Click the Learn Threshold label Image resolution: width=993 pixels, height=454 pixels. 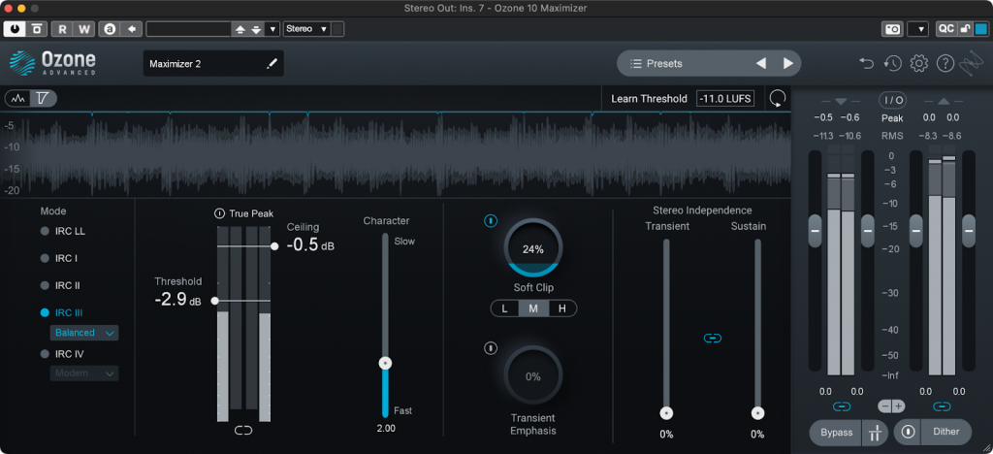point(649,99)
